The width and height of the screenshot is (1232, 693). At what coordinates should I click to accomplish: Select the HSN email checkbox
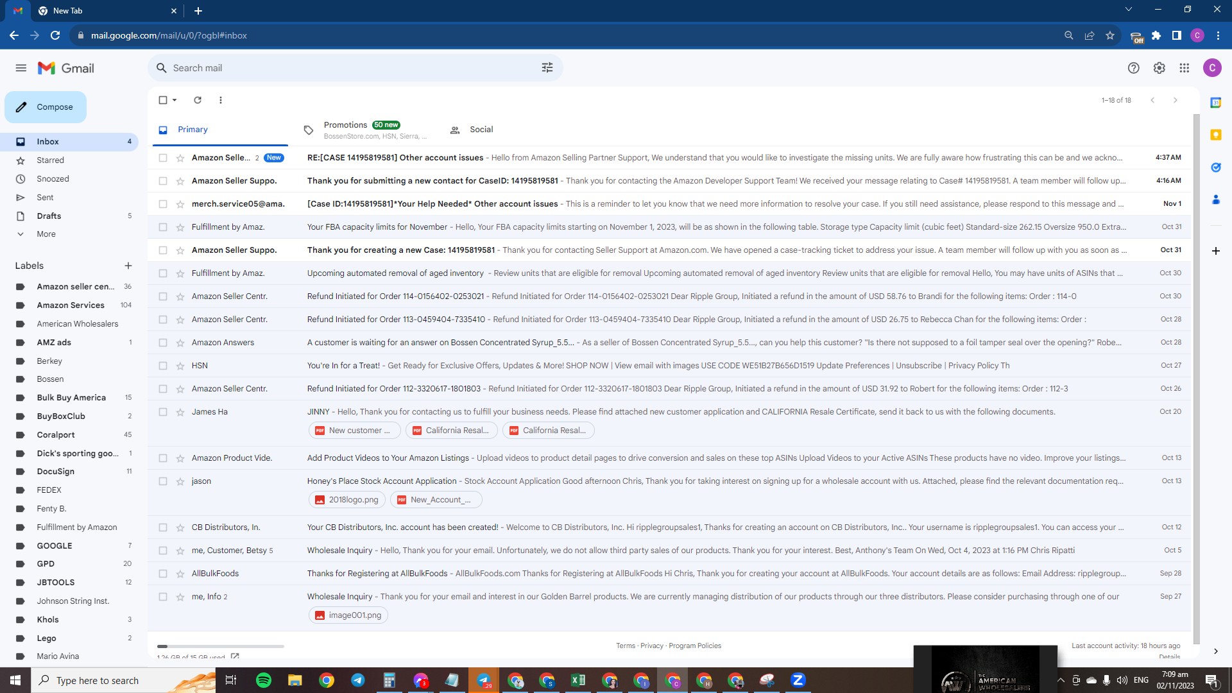click(x=163, y=366)
